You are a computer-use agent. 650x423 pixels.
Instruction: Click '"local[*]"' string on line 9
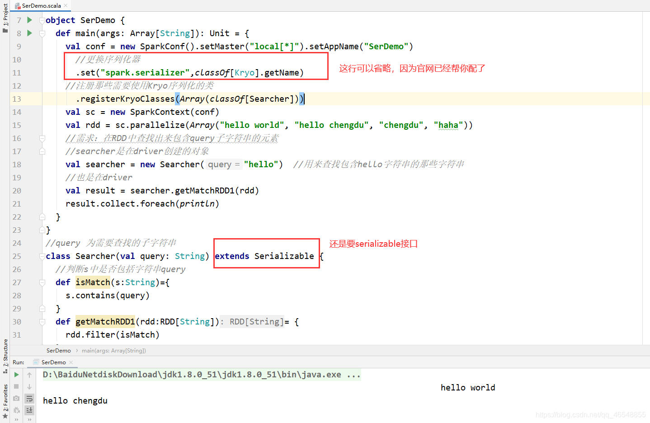(274, 46)
